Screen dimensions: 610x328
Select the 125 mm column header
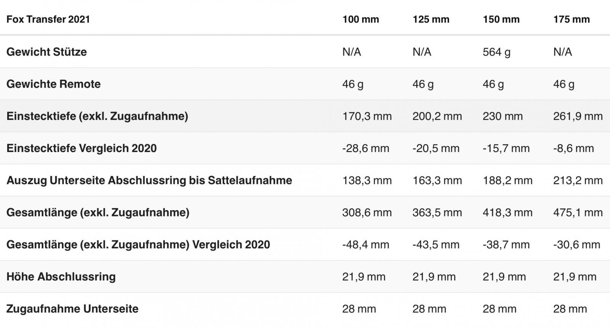click(431, 19)
